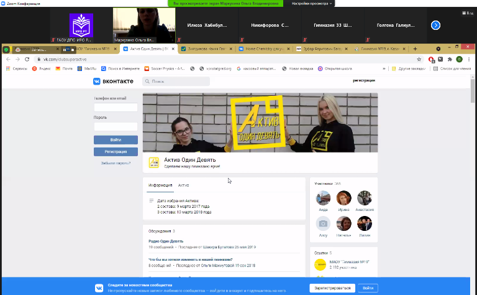Open the Яндекс bookmark

coord(42,68)
